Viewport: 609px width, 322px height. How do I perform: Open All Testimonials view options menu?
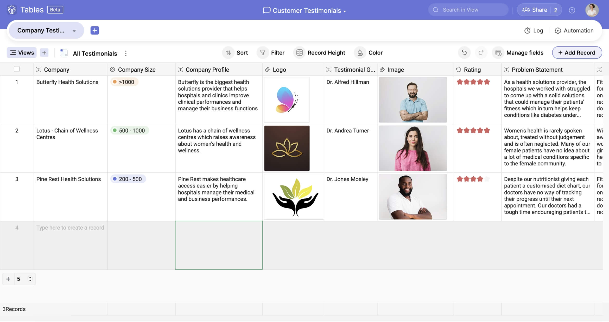pyautogui.click(x=126, y=53)
